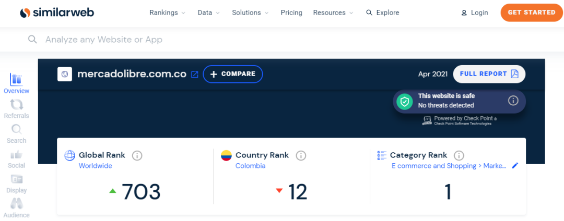Click the PDF icon in FULL REPORT
The width and height of the screenshot is (564, 221).
click(x=515, y=74)
